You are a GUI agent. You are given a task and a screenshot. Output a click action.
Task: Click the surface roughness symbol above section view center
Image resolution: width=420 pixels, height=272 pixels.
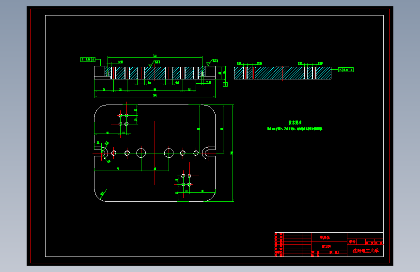154,63
